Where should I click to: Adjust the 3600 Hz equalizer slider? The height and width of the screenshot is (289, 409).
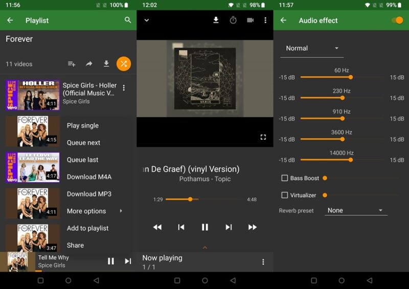coord(342,139)
